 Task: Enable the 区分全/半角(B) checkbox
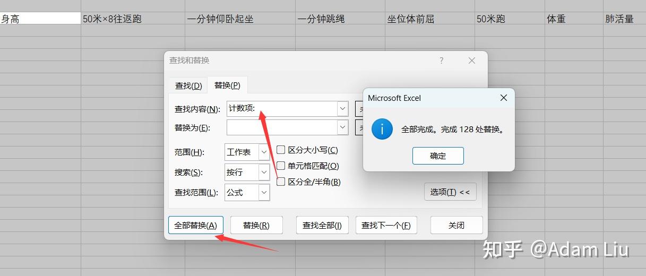tap(281, 182)
